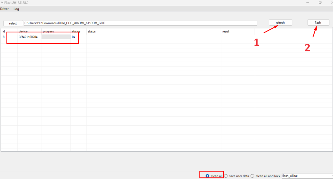Click the restore down window icon
This screenshot has height=179, width=333.
coord(320,2)
